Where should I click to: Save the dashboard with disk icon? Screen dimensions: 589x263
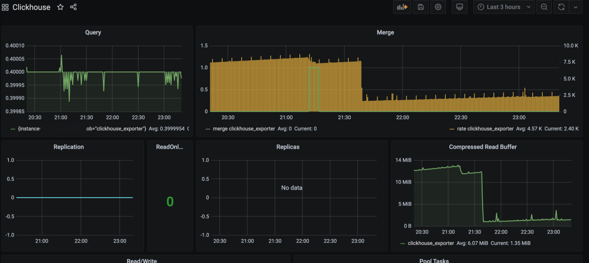[420, 7]
